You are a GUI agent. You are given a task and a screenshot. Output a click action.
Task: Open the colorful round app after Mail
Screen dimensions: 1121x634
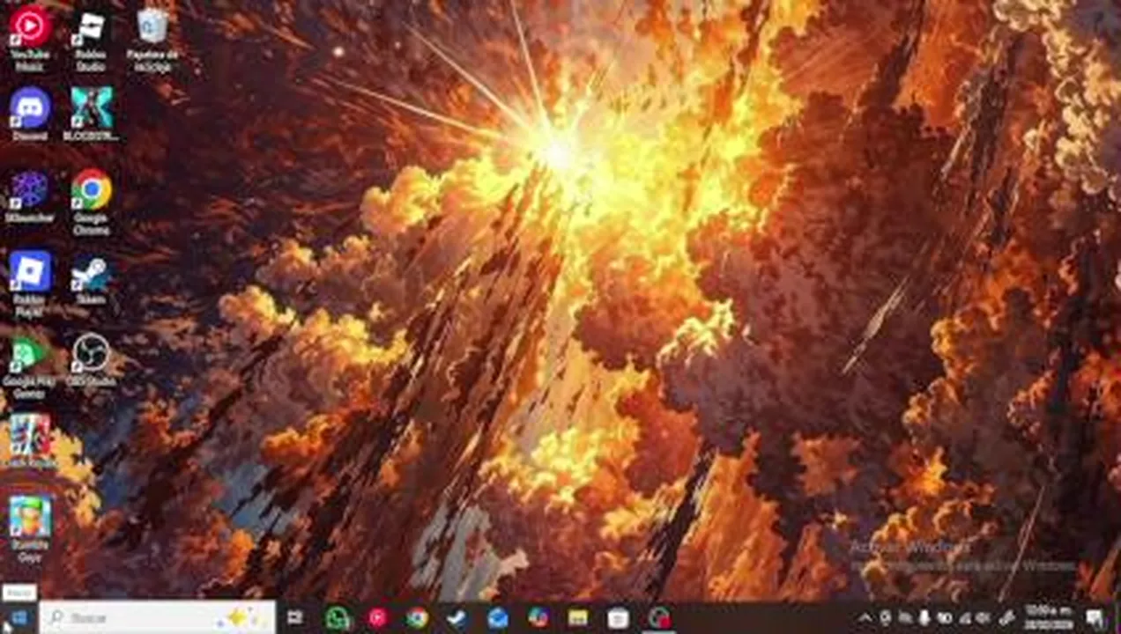point(538,618)
